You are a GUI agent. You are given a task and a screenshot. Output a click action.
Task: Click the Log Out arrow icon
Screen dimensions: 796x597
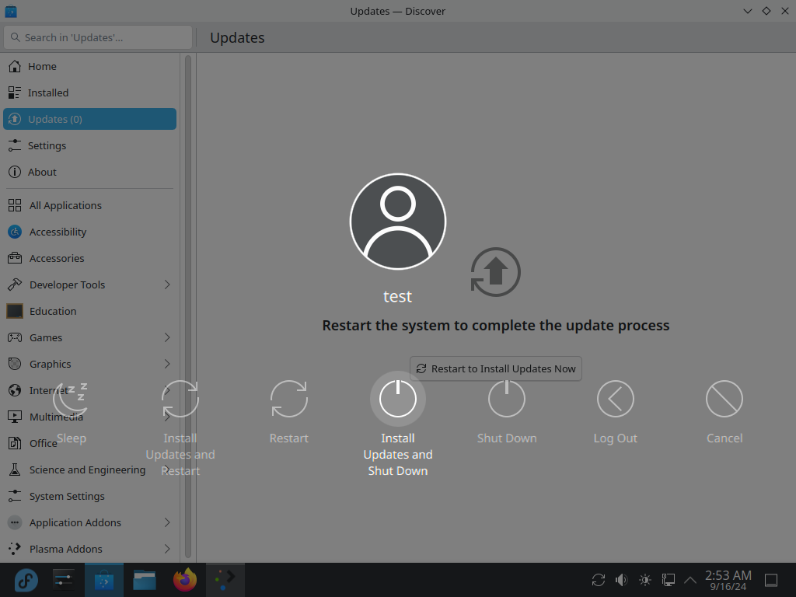pyautogui.click(x=616, y=399)
